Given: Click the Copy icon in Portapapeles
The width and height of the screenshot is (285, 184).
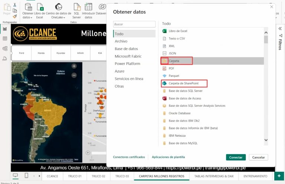Looking at the screenshot, I should pos(15,11).
